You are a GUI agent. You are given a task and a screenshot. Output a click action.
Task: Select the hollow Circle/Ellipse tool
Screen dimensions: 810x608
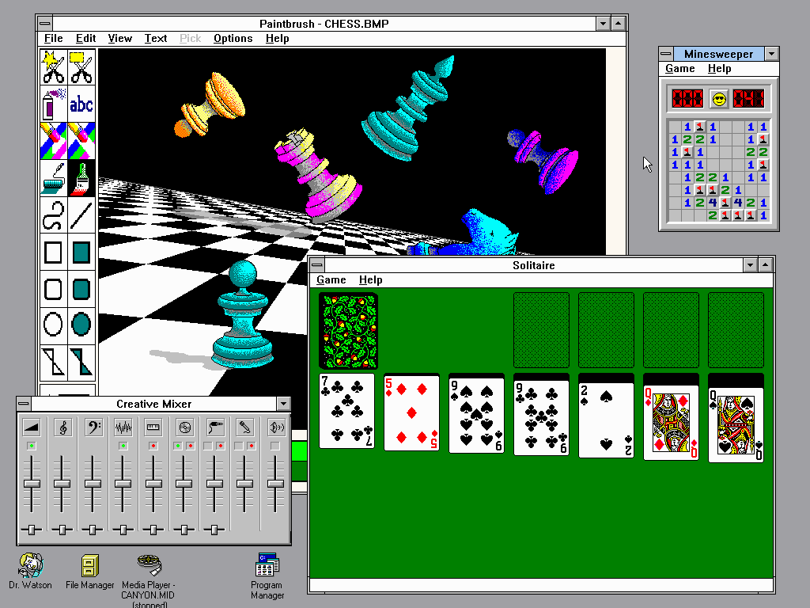[54, 325]
